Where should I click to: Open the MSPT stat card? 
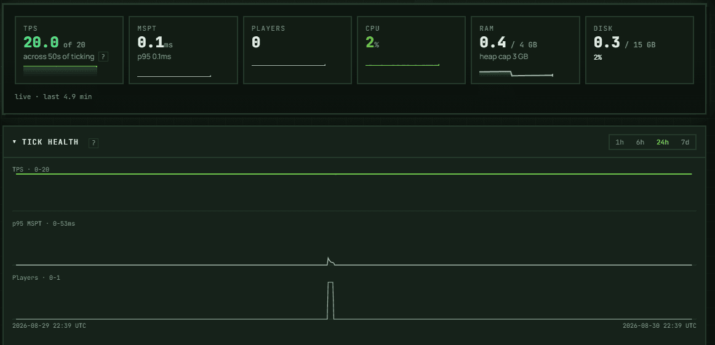click(x=183, y=50)
